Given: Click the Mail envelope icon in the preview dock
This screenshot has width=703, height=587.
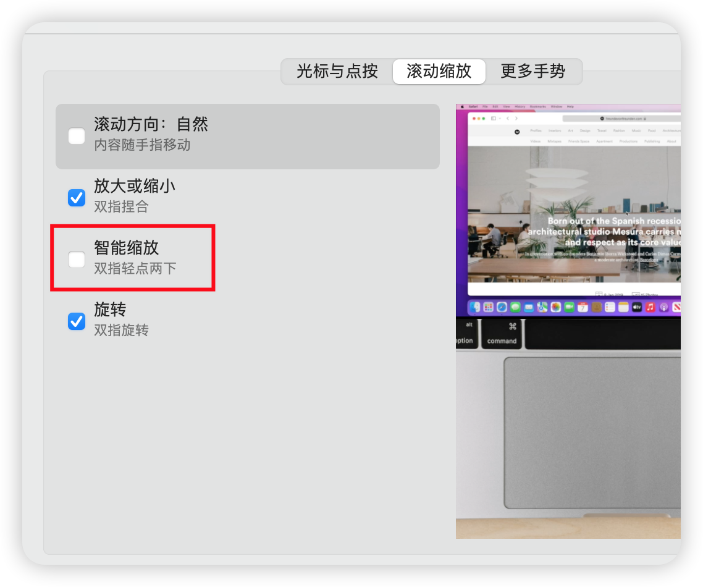Looking at the screenshot, I should click(529, 307).
